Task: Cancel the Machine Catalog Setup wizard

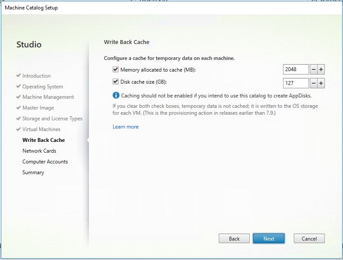Action: click(309, 238)
